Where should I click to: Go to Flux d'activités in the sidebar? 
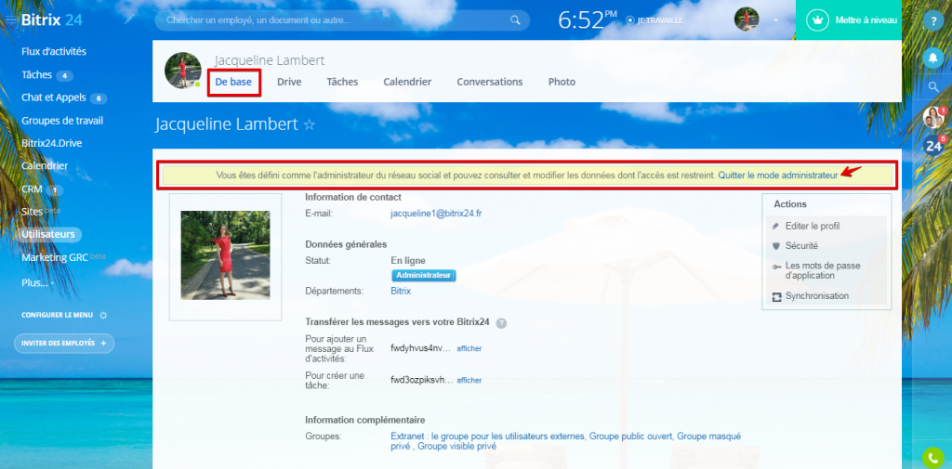click(54, 52)
